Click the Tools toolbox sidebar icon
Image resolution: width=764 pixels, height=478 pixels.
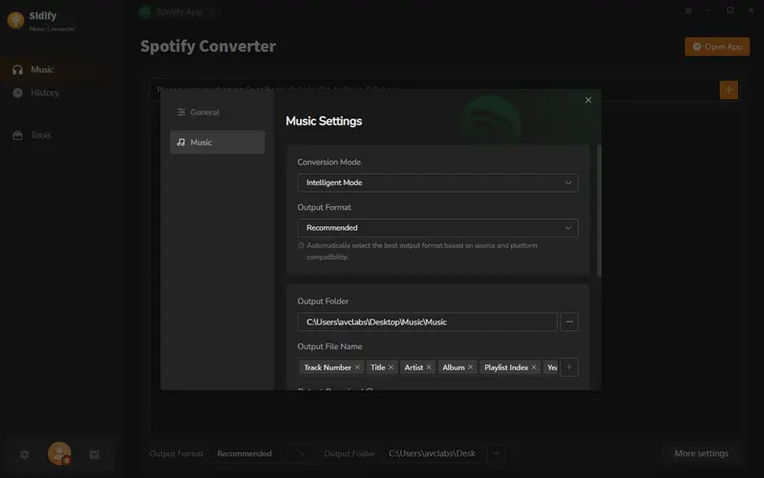(17, 135)
